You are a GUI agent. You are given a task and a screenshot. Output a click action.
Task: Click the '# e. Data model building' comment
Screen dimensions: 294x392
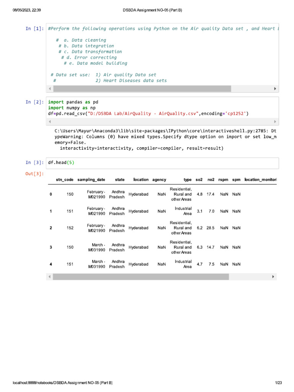tap(95, 63)
